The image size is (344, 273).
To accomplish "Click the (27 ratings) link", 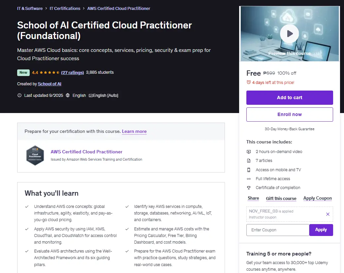I will (x=73, y=72).
